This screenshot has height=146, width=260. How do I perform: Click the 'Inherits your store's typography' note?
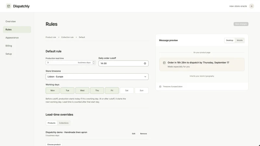point(202,76)
